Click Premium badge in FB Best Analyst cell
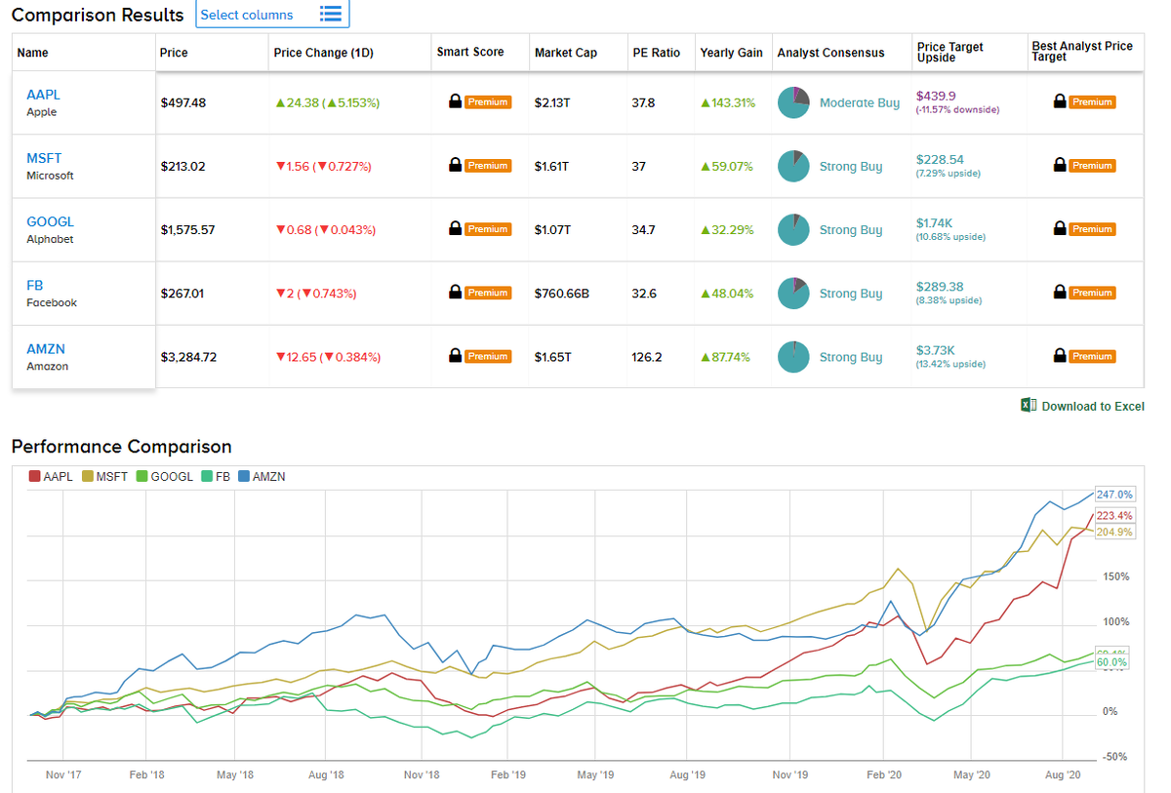Image resolution: width=1171 pixels, height=793 pixels. pos(1093,293)
